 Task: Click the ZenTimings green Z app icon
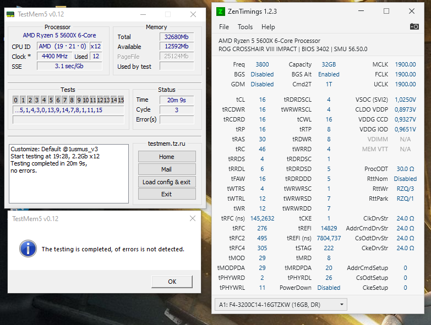pyautogui.click(x=220, y=12)
